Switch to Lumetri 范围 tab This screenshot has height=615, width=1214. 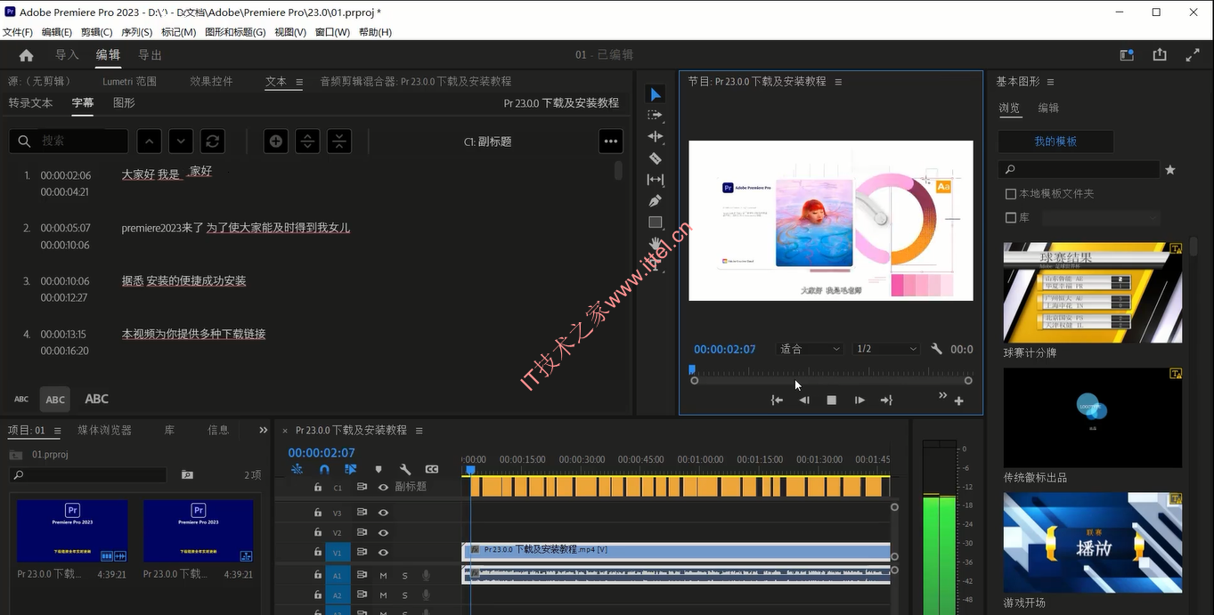129,81
